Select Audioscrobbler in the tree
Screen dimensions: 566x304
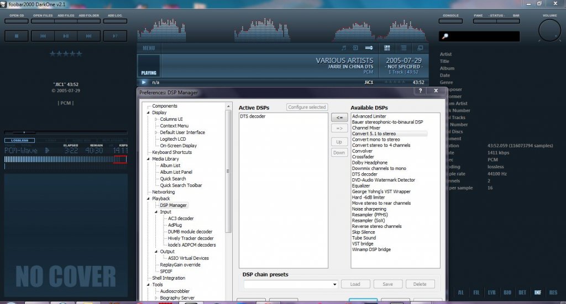pos(175,291)
